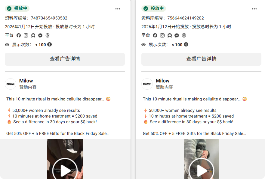The width and height of the screenshot is (265, 179).
Task: Select the Audience Network icon on the right ad
Action: point(170,35)
